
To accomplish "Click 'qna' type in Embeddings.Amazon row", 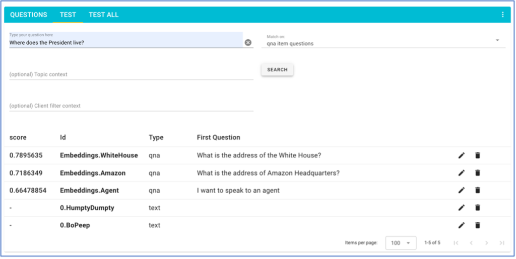I will coord(154,173).
